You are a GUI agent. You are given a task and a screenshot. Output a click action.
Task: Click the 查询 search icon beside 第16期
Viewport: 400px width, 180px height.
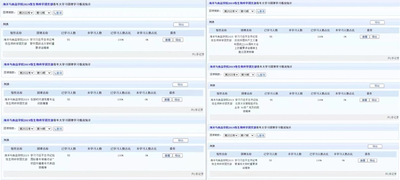[261, 74]
